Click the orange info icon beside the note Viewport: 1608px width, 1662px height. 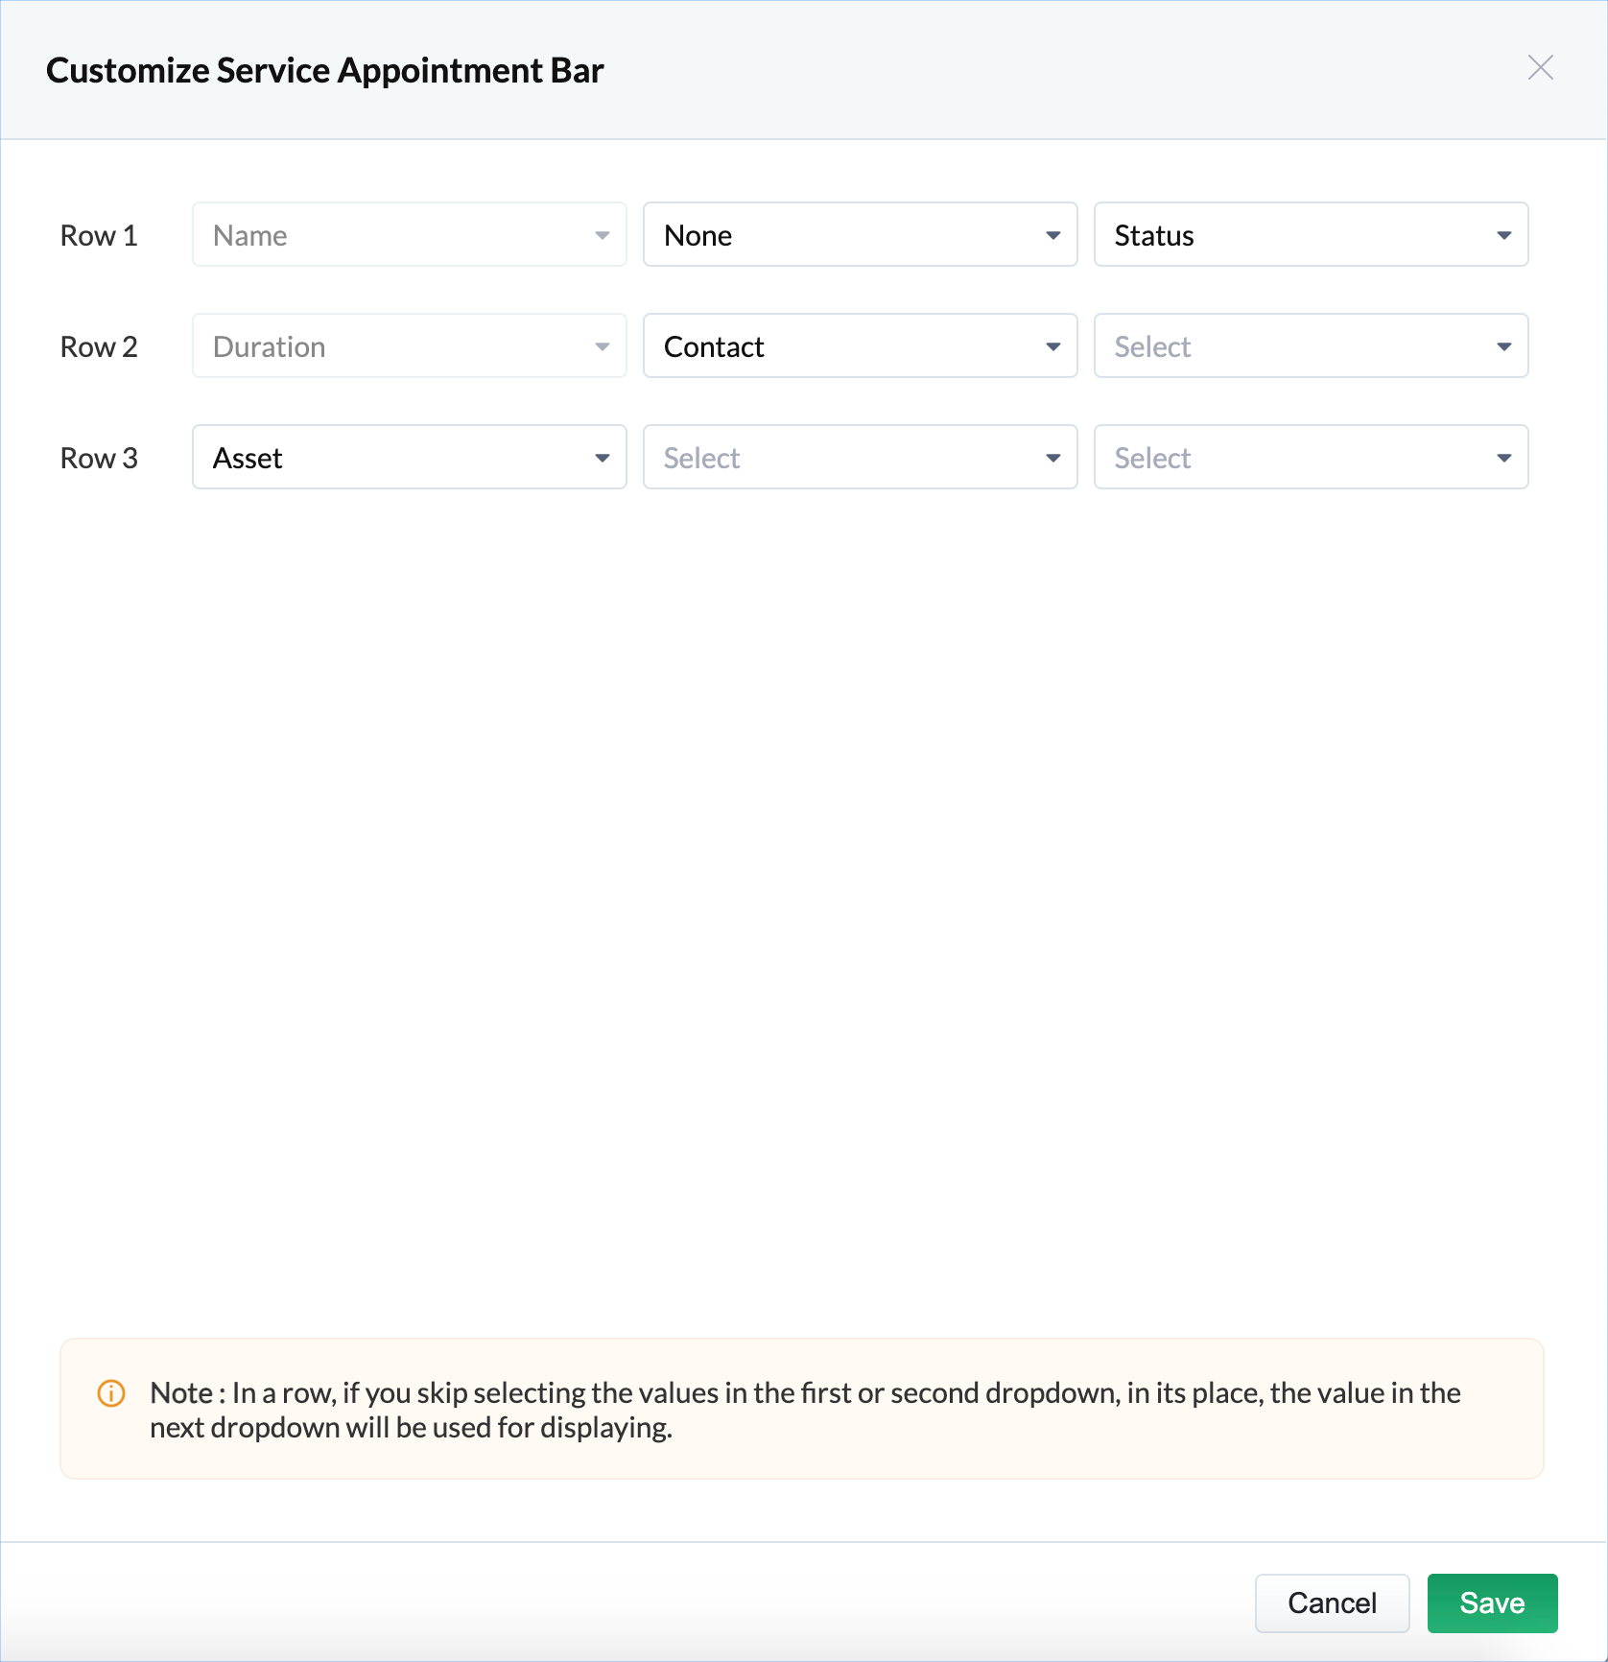pyautogui.click(x=111, y=1393)
